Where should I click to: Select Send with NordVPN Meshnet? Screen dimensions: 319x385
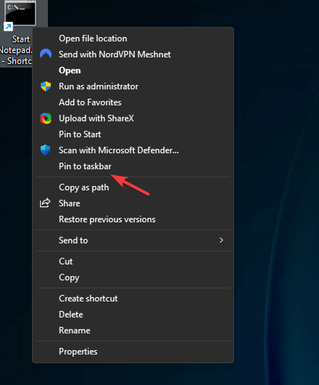pyautogui.click(x=133, y=54)
